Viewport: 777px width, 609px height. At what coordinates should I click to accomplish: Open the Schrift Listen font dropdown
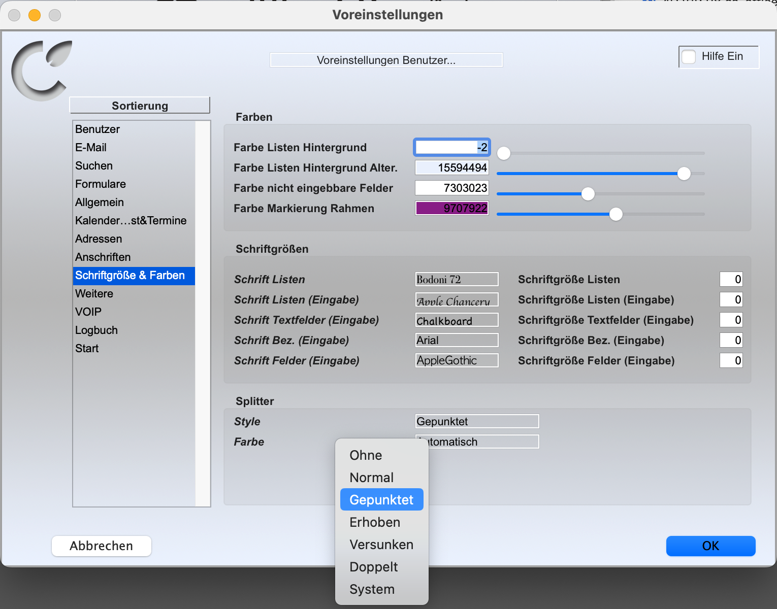pyautogui.click(x=457, y=279)
